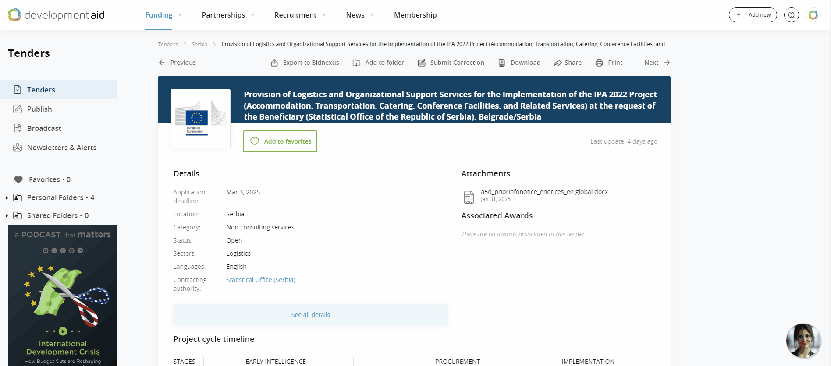
Task: Click the Print icon
Action: (x=599, y=63)
